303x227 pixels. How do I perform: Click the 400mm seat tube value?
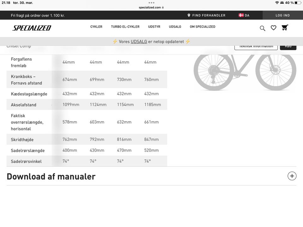pyautogui.click(x=70, y=150)
